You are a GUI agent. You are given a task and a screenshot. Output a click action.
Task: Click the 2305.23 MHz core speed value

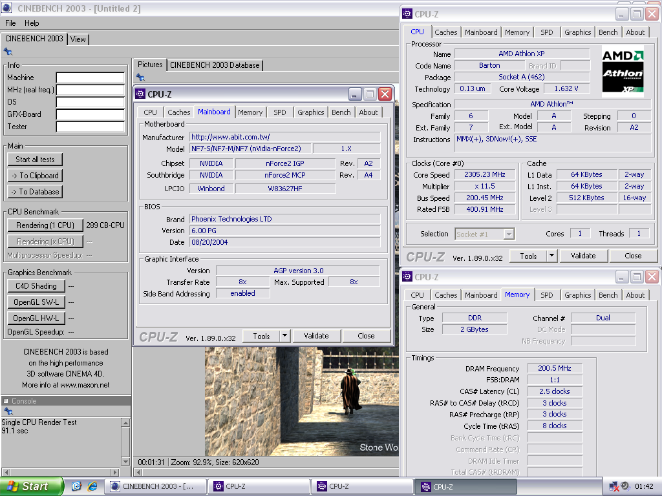point(485,174)
